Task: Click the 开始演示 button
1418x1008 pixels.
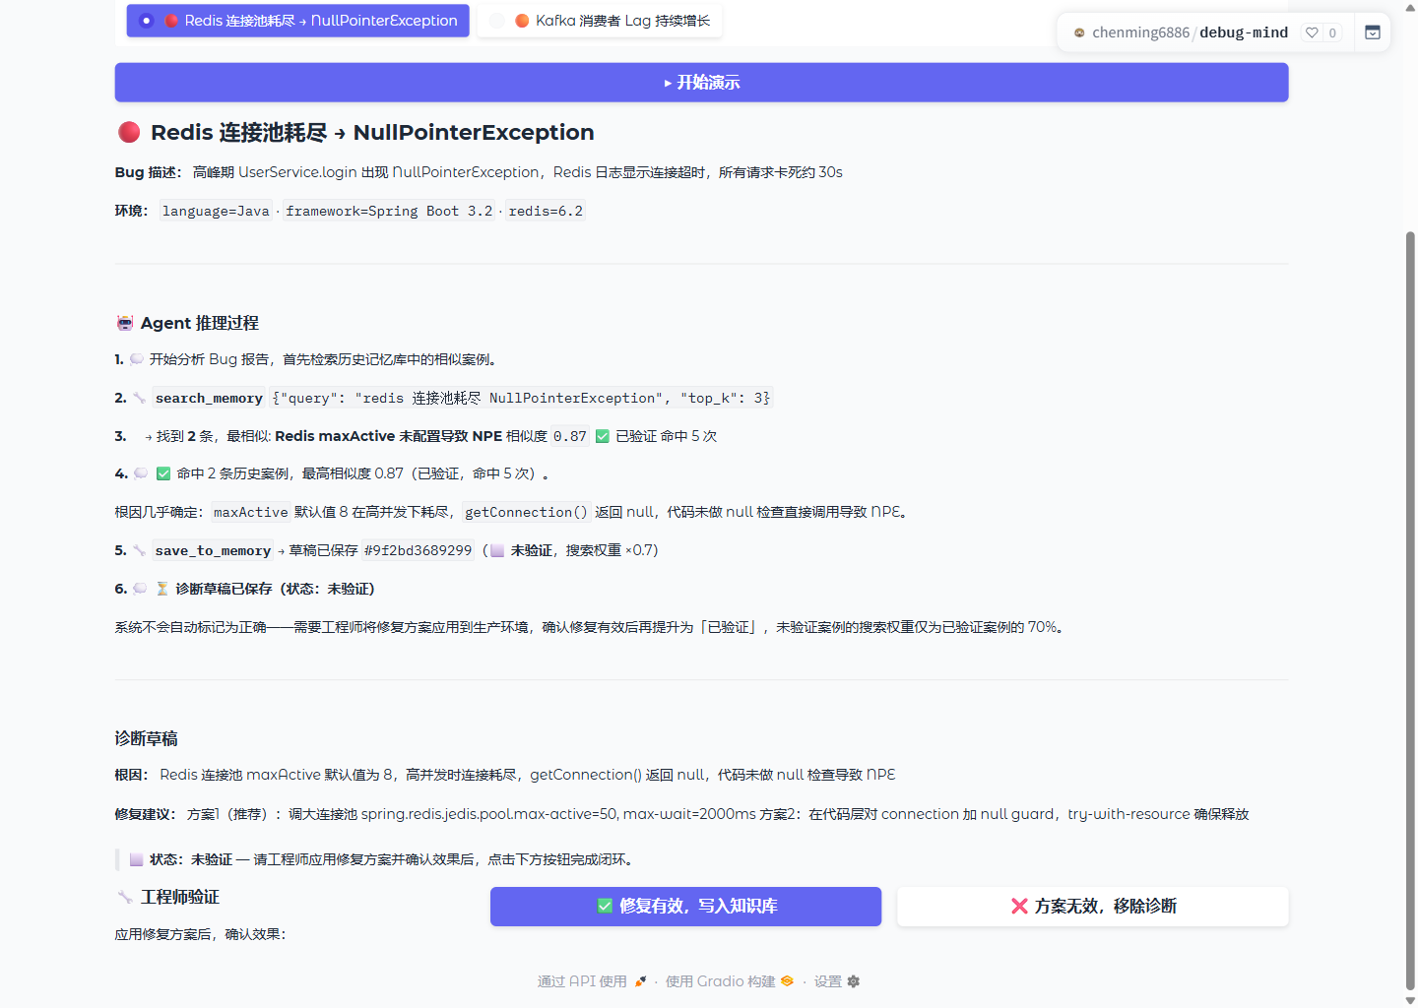Action: pyautogui.click(x=701, y=83)
